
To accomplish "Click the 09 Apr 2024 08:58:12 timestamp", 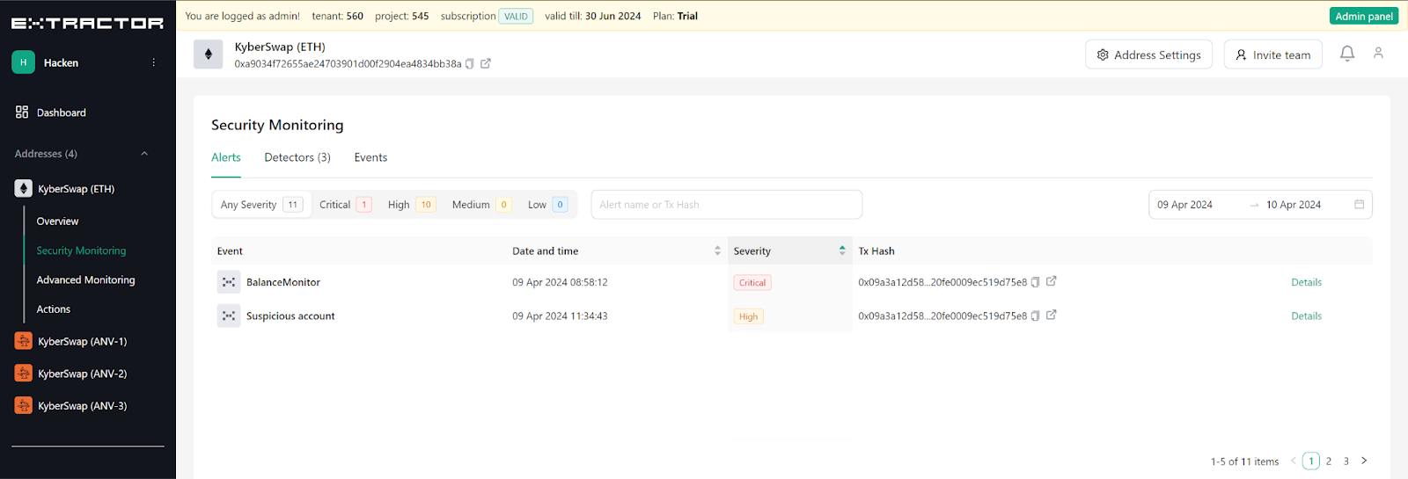I will pyautogui.click(x=560, y=282).
